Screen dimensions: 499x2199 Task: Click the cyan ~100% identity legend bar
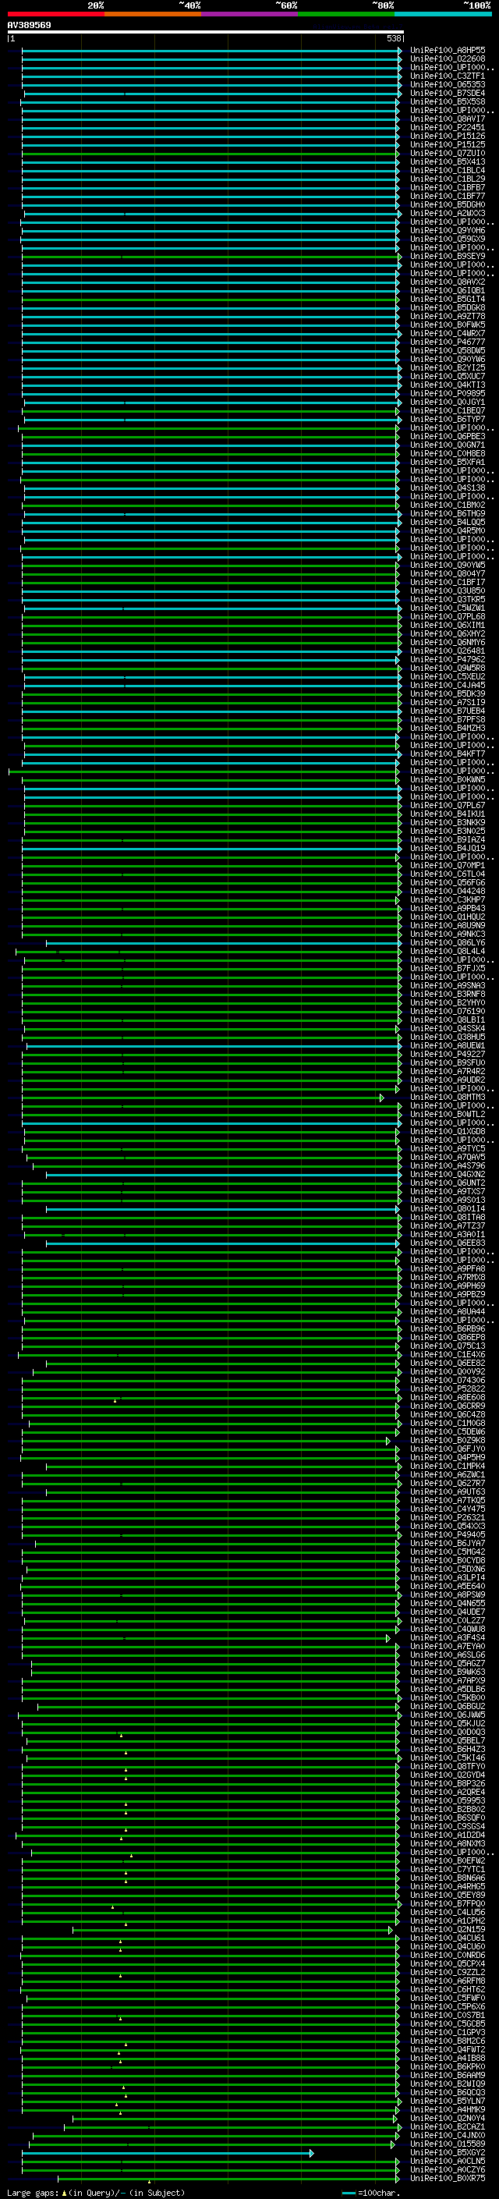point(443,14)
